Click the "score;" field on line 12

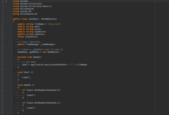(38, 29)
